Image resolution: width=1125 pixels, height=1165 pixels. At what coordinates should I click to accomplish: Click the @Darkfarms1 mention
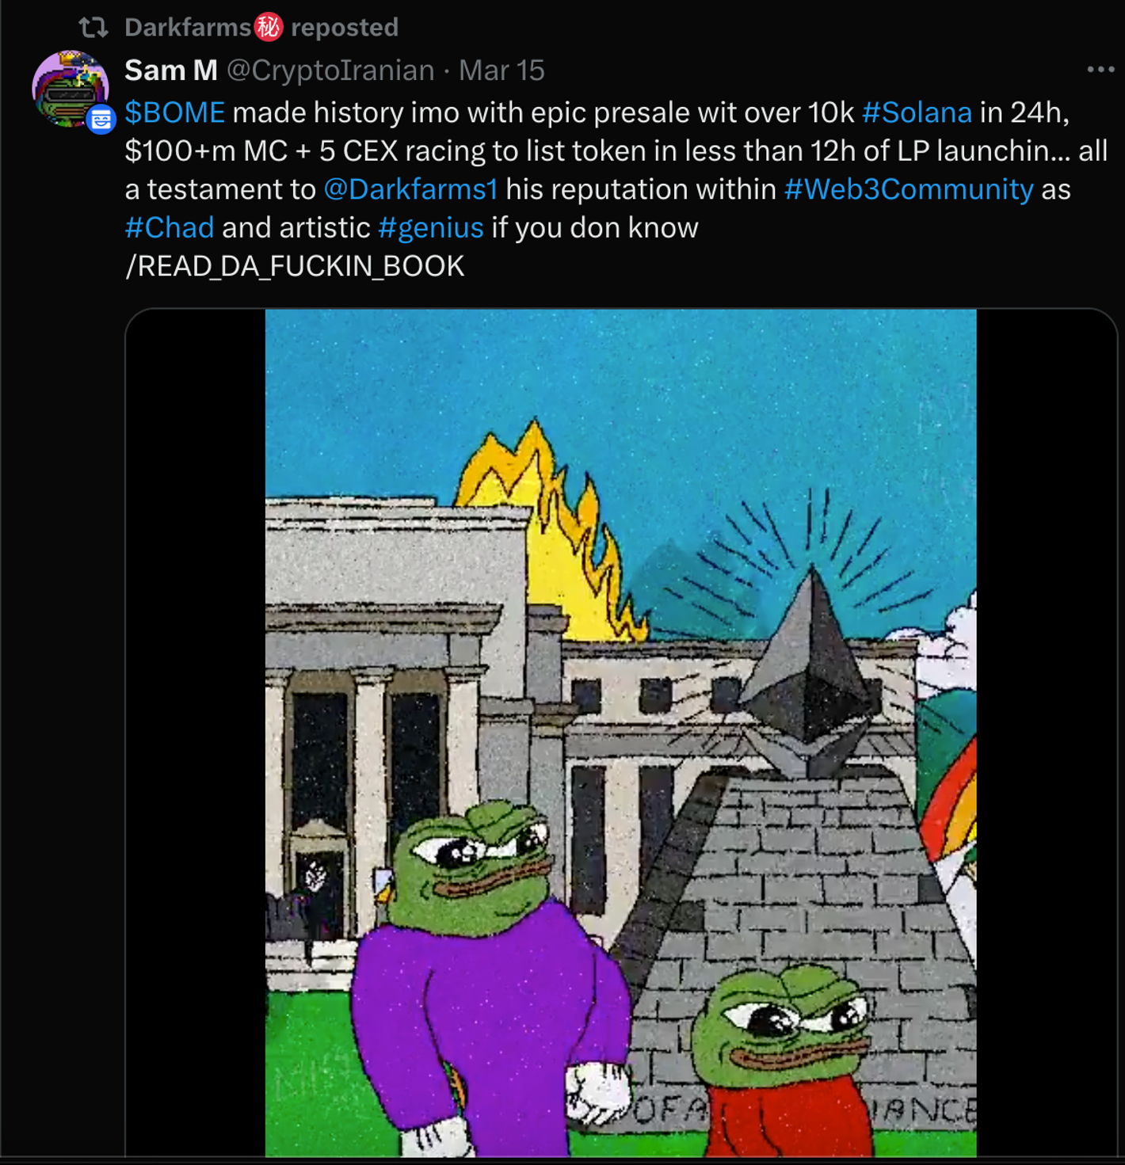pos(410,189)
